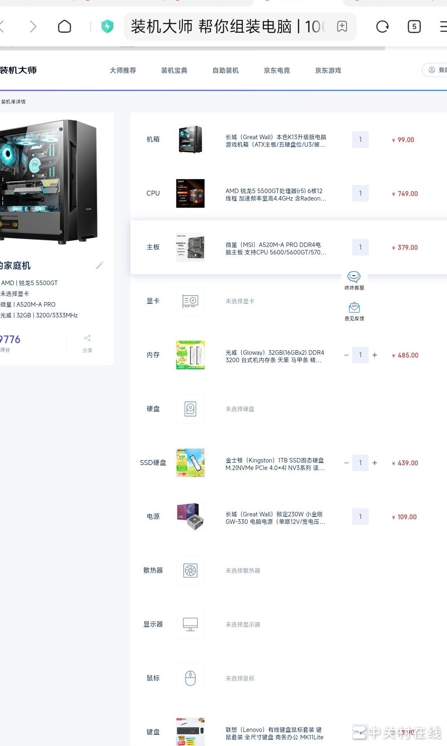Click the ¥439.00 SSD price
The width and height of the screenshot is (447, 746).
405,463
